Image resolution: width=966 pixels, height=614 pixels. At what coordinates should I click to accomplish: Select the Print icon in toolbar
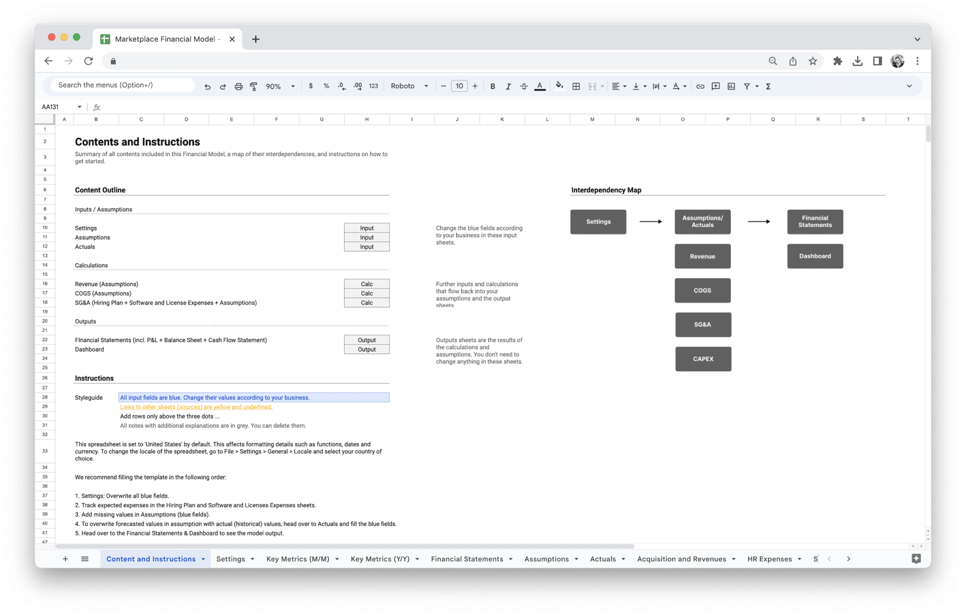coord(238,86)
